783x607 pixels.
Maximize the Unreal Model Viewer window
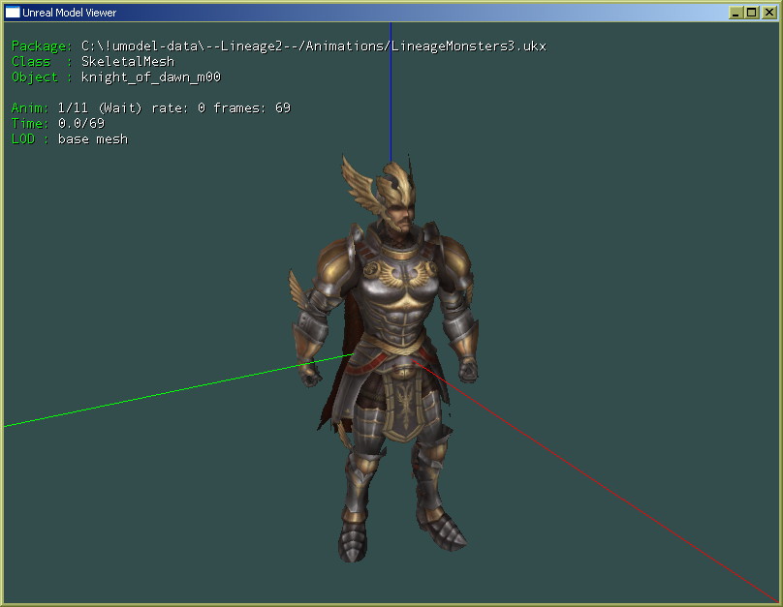click(751, 13)
